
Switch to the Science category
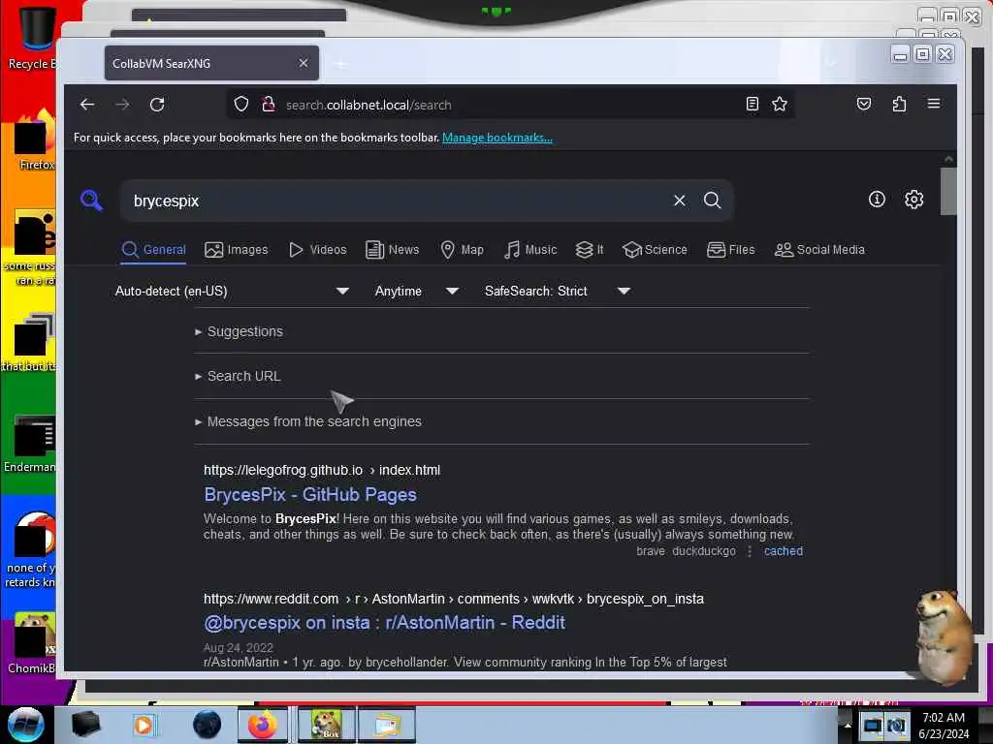655,250
